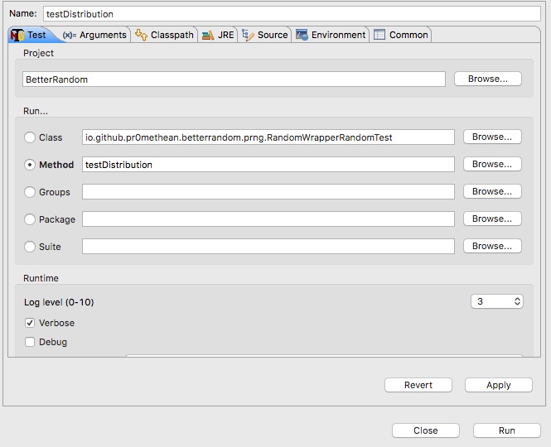This screenshot has height=447, width=551.
Task: Open the Source tab
Action: click(x=264, y=35)
